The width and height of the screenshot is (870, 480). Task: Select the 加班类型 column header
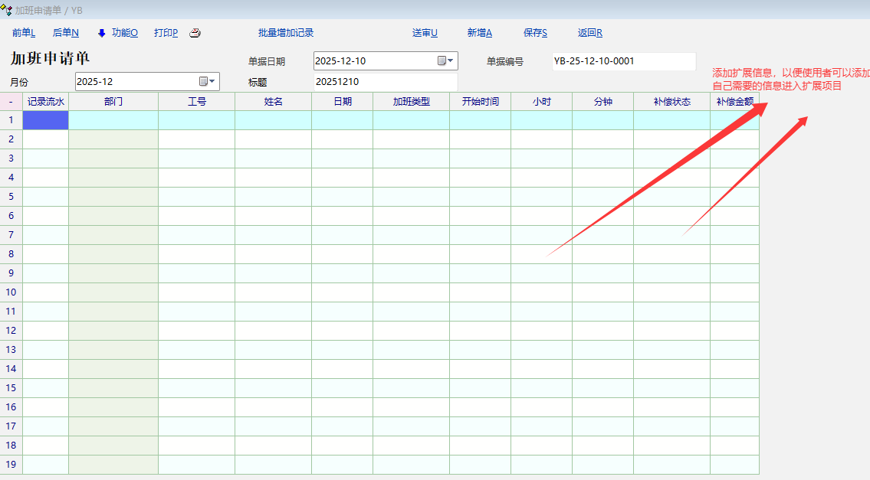click(411, 102)
